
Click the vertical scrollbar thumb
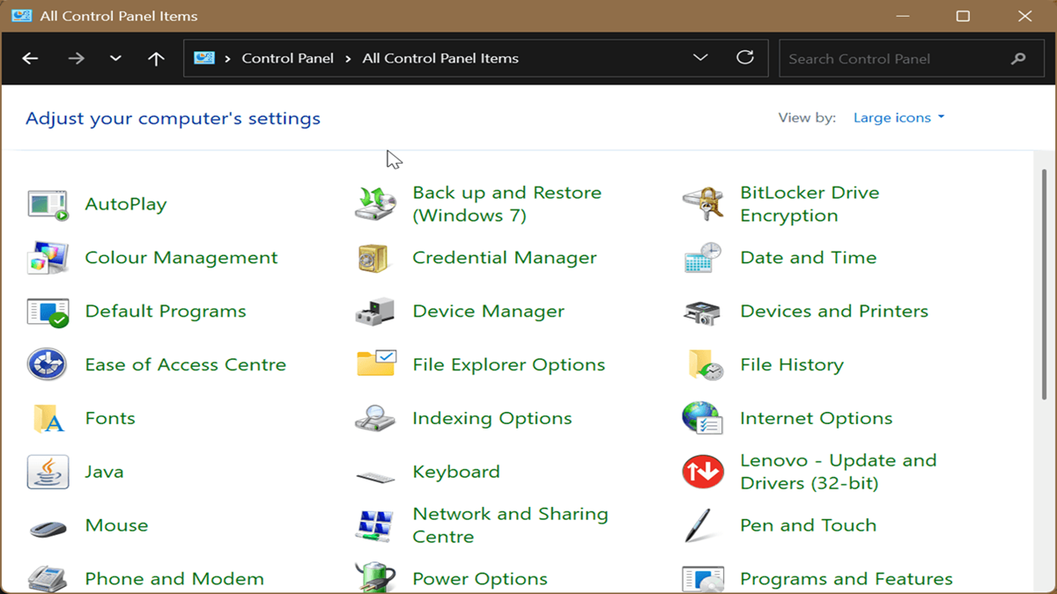point(1045,283)
